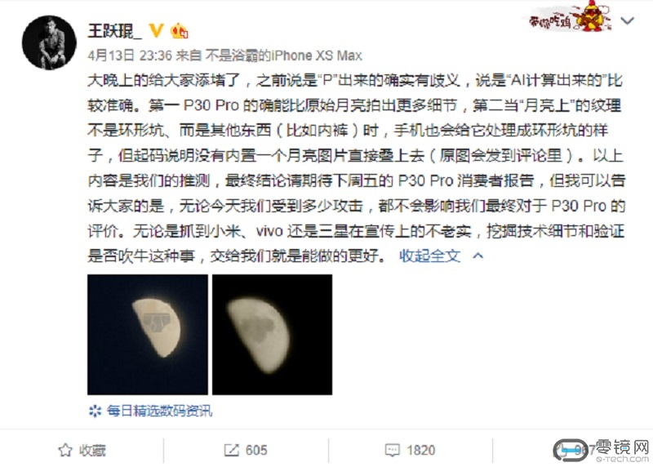Click the membership crown badge icon
This screenshot has height=467, width=653.
pyautogui.click(x=179, y=31)
